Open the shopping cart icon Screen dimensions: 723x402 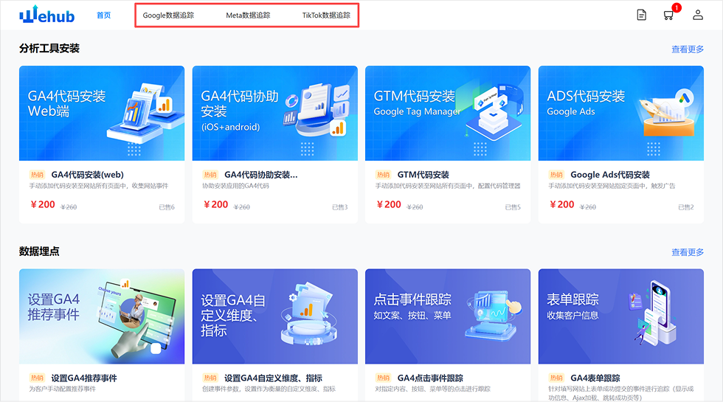668,15
